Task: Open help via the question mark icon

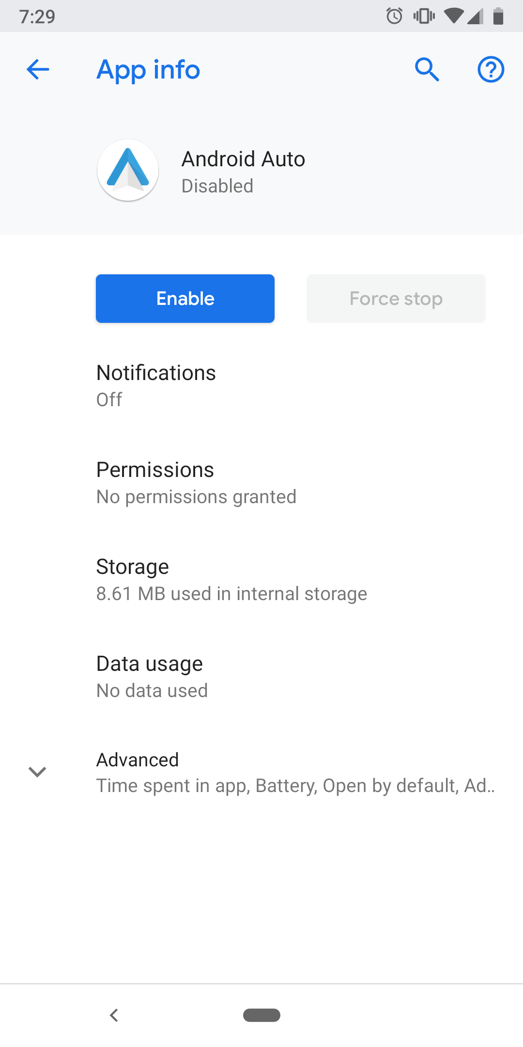Action: 491,69
